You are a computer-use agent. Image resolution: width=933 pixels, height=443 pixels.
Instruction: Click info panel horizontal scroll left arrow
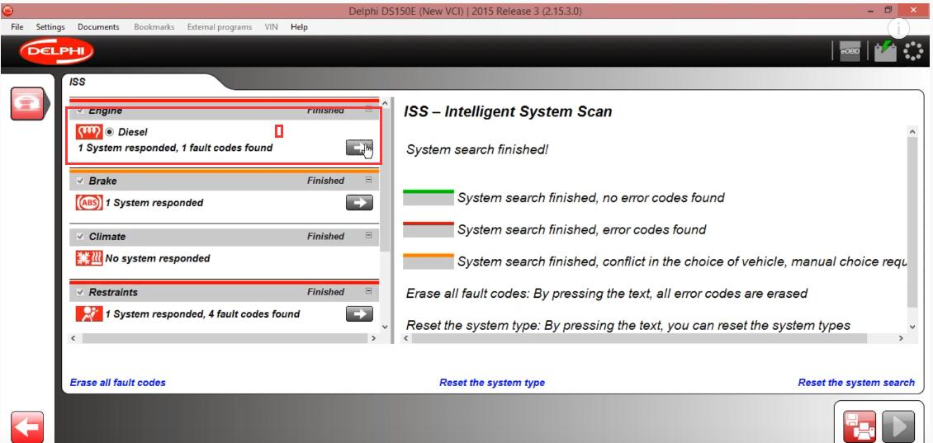(406, 337)
